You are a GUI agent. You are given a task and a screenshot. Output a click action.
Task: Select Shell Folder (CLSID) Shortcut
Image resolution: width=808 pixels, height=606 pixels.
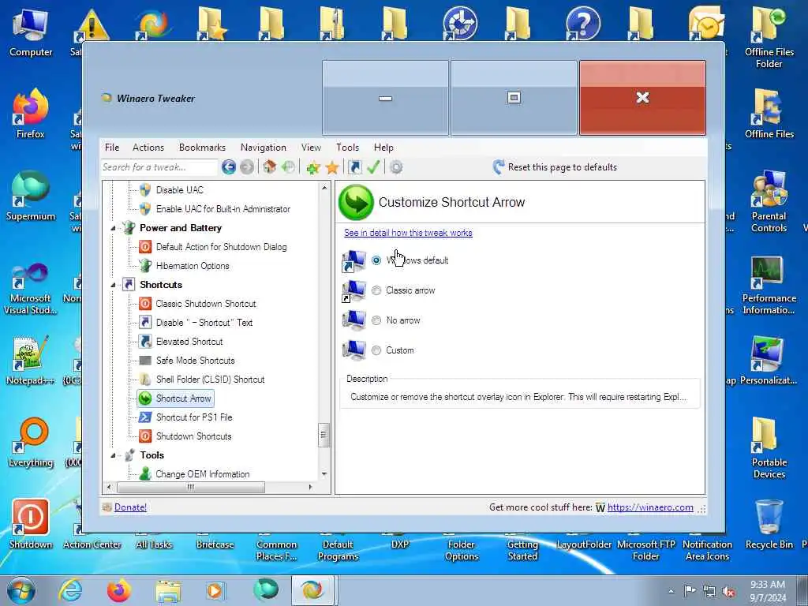[x=210, y=380]
